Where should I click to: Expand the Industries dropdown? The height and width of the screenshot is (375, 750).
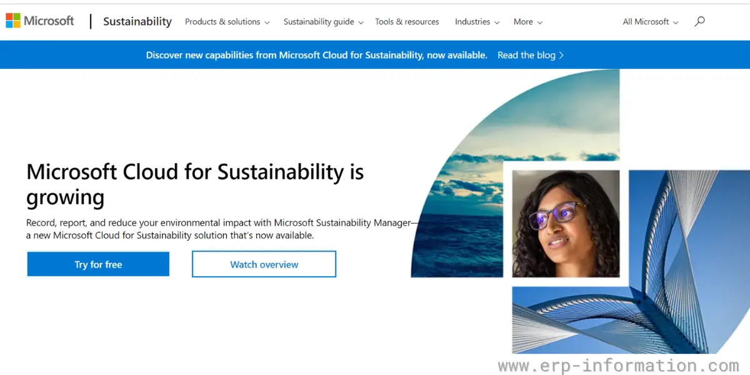coord(477,21)
